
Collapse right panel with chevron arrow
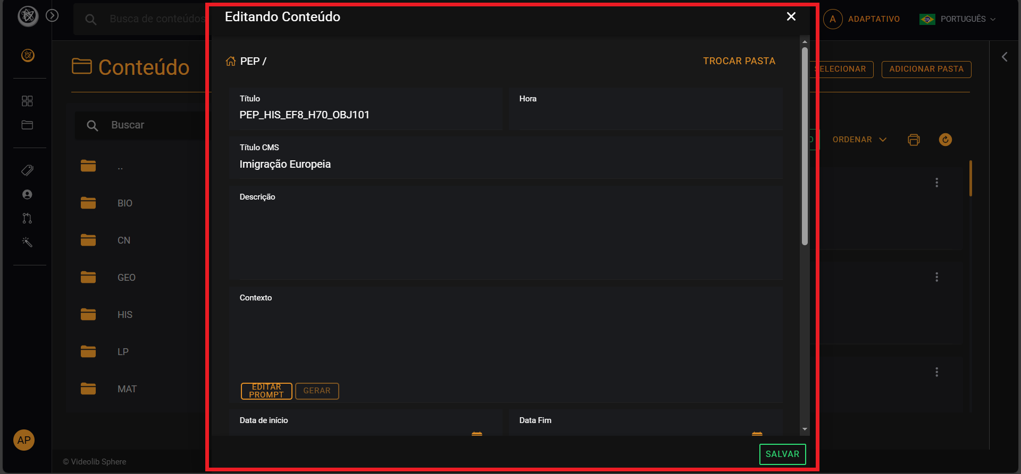click(x=1005, y=57)
